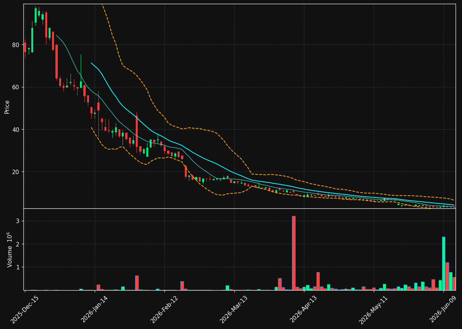Viewport: 462px width, 329px height.
Task: Click the 20 price tick label
Action: pos(15,172)
